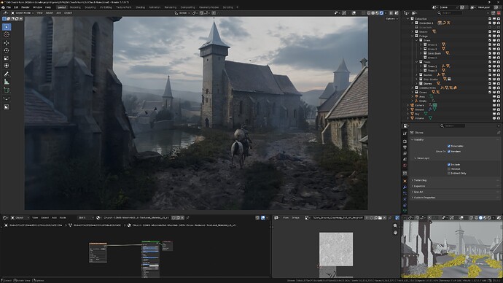Enable the Holdout checkbox
Viewport: 503px width, 283px height.
pos(449,168)
